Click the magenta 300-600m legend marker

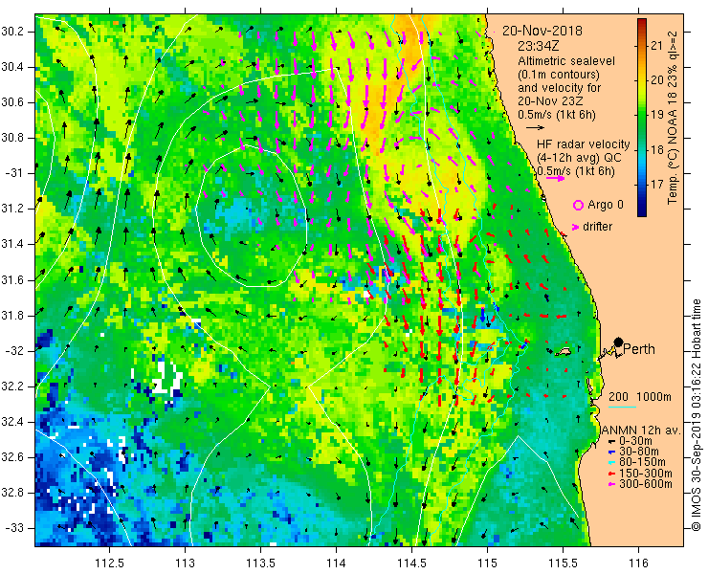[611, 485]
